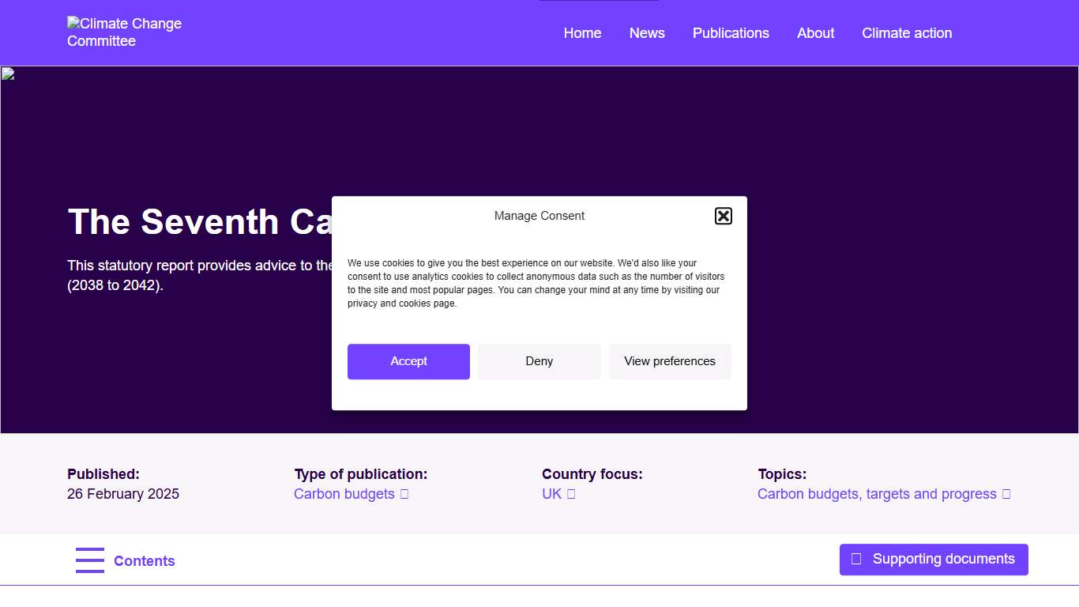The height and width of the screenshot is (607, 1079).
Task: Open the Publications menu item
Action: (x=731, y=33)
